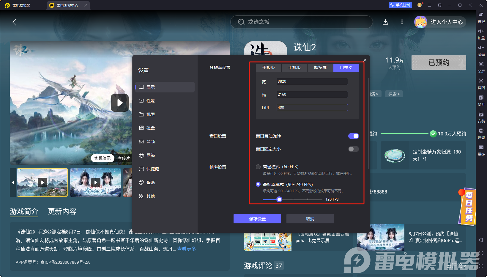
Task: Switch to the 更新内容 tab
Action: [62, 211]
